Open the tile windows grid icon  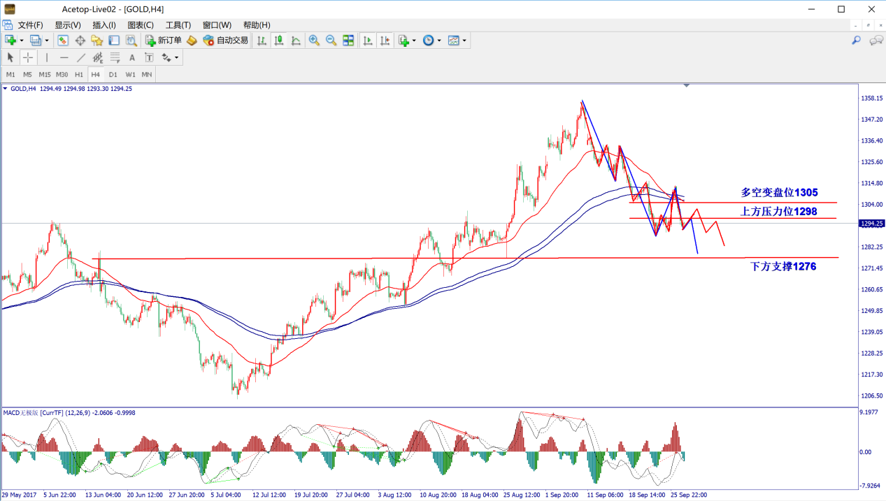[x=348, y=41]
